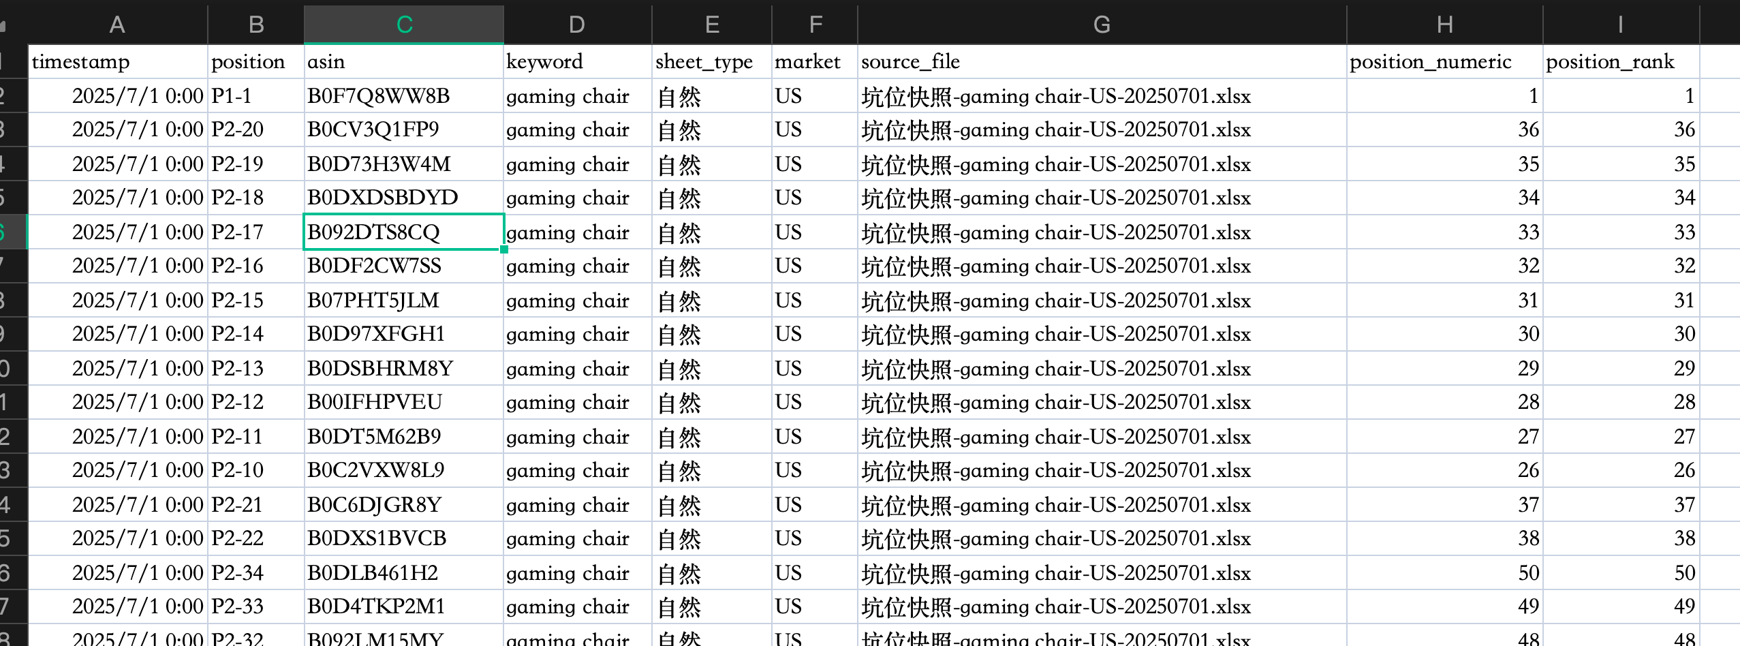This screenshot has height=646, width=1740.
Task: Click the 'source_file' header cell
Action: pyautogui.click(x=1102, y=61)
